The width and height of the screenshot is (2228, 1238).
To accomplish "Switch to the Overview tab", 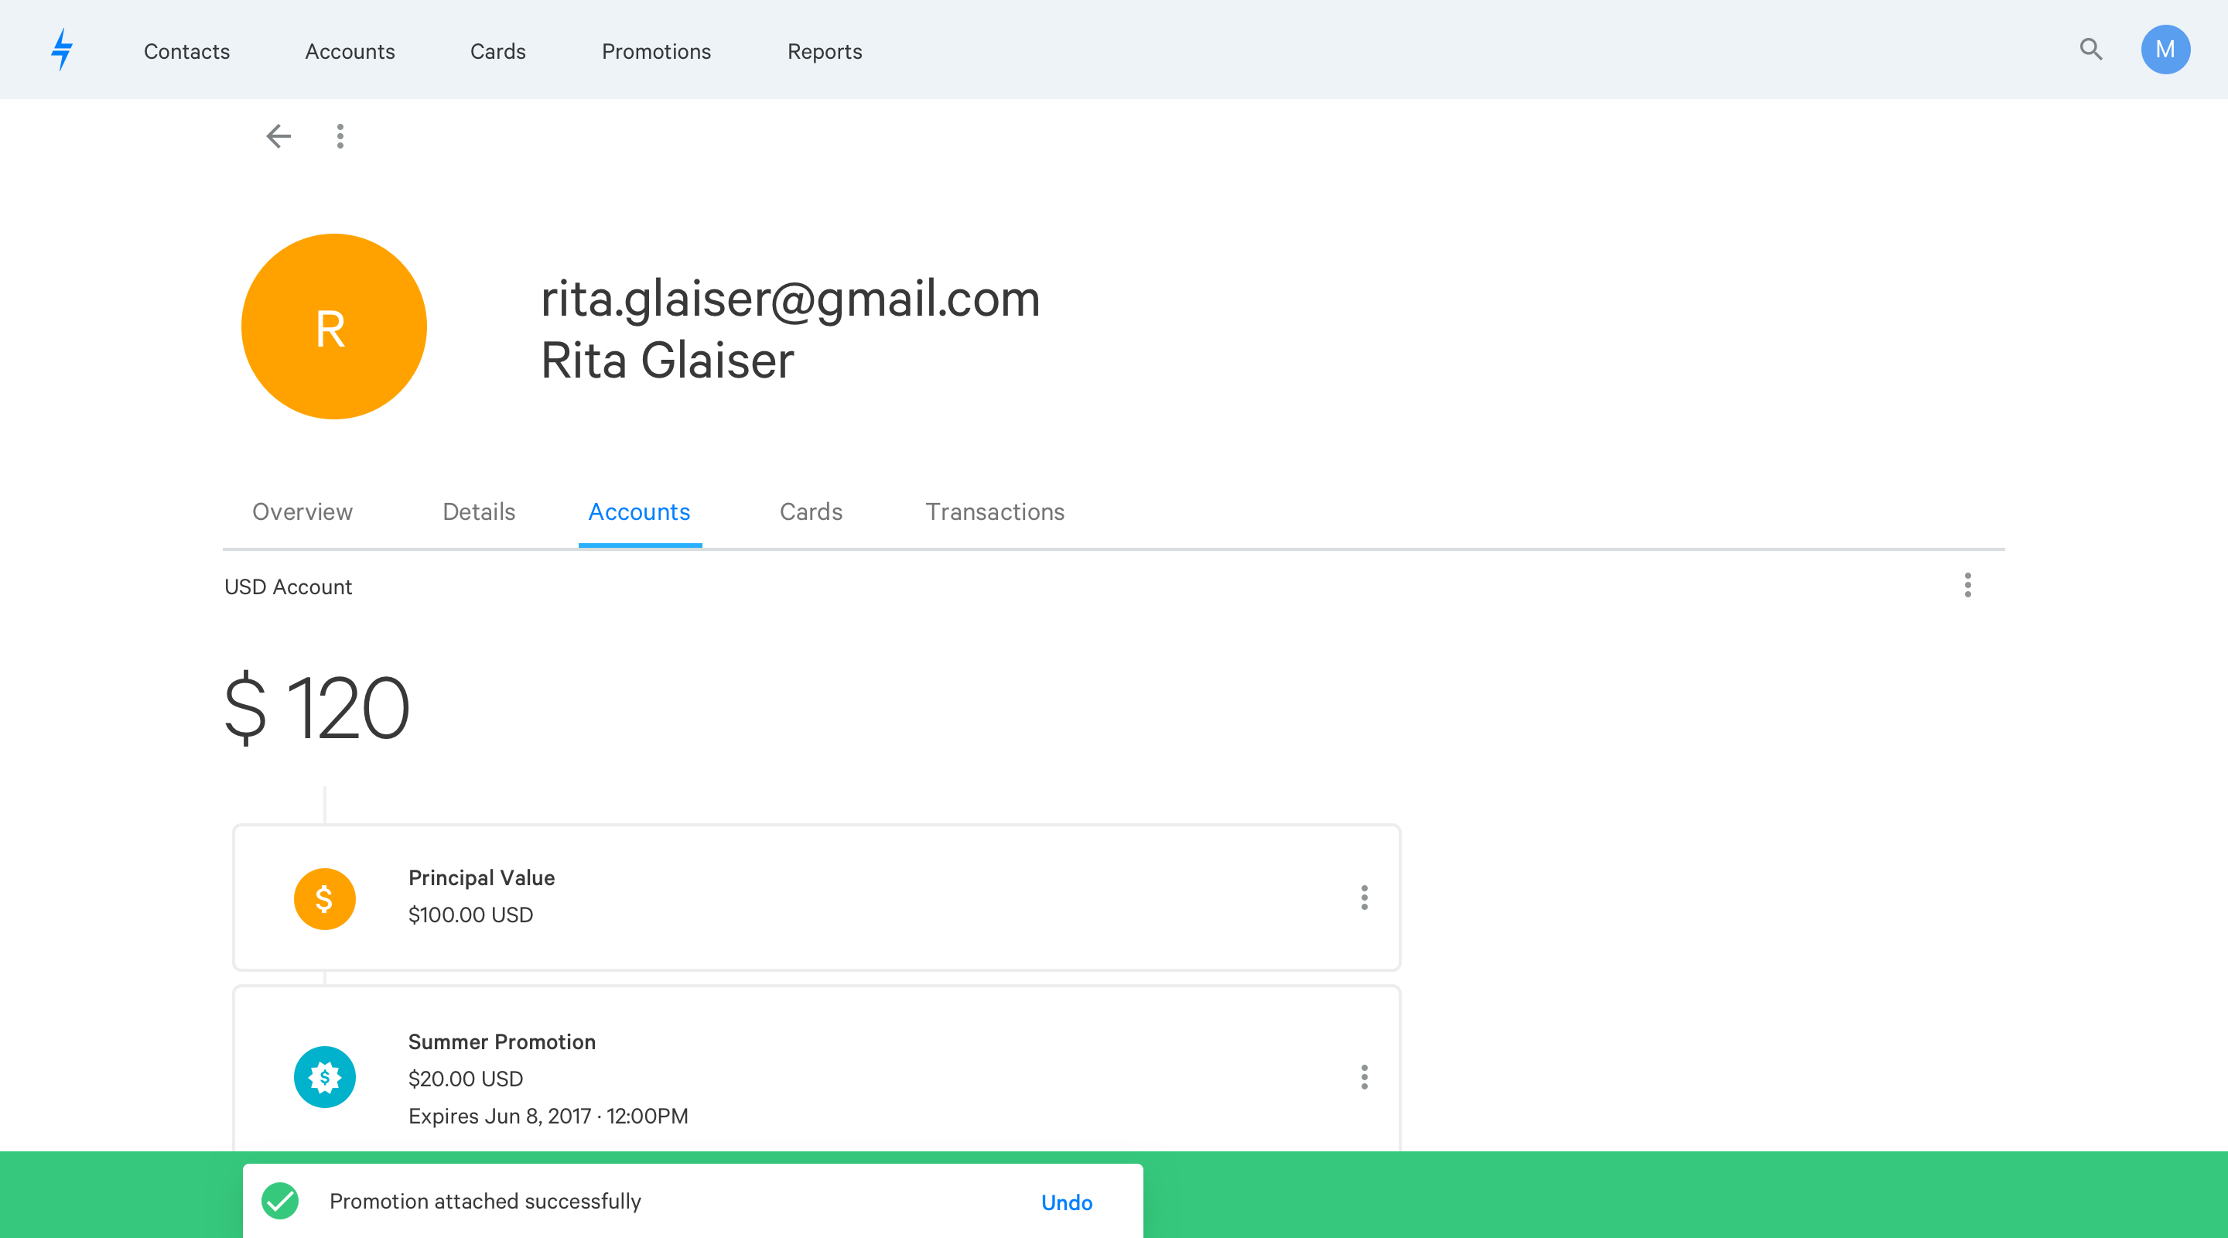I will 302,512.
